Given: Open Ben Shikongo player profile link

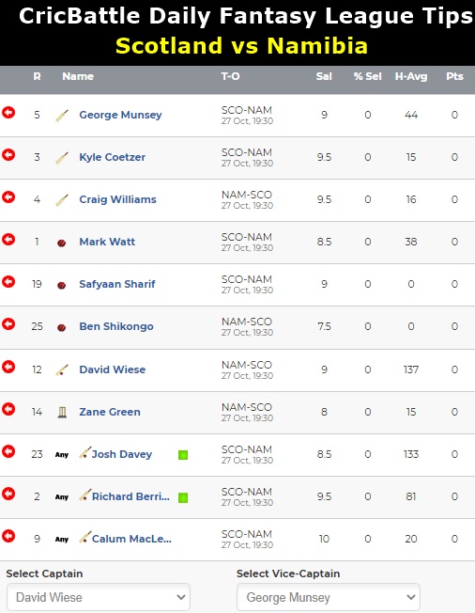Looking at the screenshot, I should pos(116,326).
